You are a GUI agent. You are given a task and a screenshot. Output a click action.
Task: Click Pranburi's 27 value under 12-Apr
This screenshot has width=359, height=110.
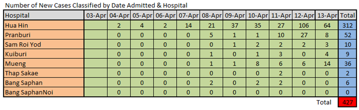tap(303, 35)
